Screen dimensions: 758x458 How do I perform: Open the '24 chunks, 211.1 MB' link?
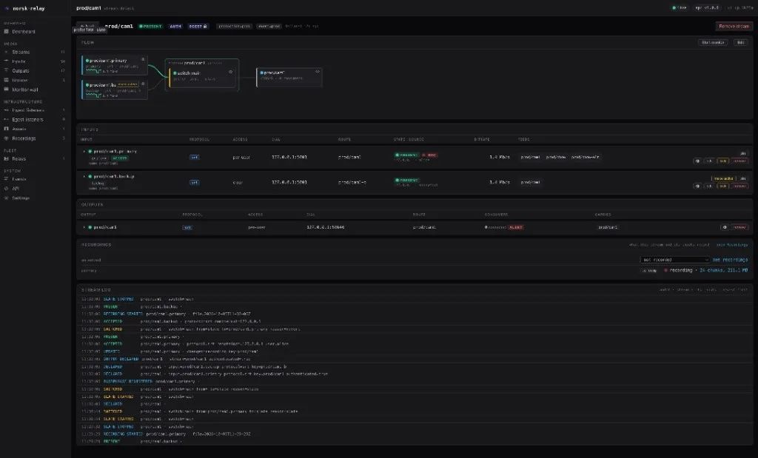click(x=724, y=271)
